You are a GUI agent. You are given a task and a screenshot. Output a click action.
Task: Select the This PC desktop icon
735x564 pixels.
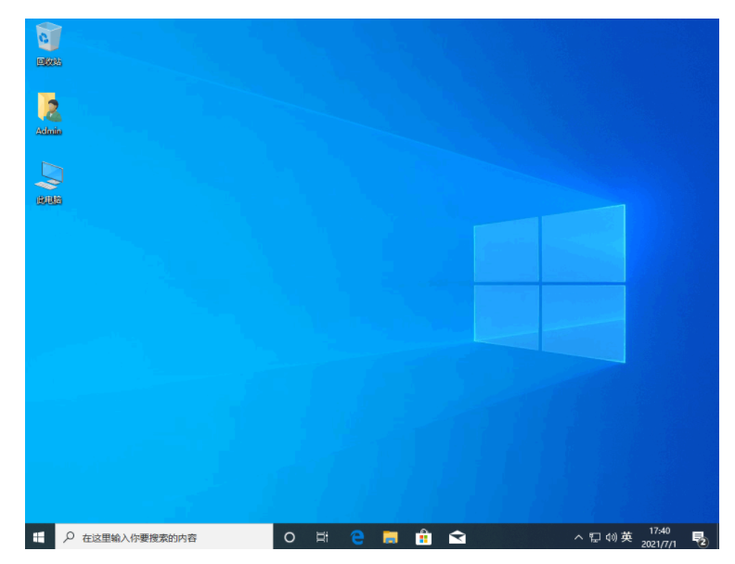(x=49, y=177)
